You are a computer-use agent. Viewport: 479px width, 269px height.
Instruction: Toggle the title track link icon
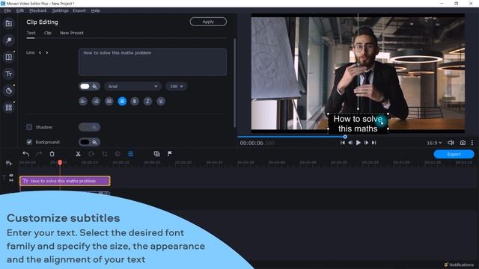pyautogui.click(x=11, y=181)
